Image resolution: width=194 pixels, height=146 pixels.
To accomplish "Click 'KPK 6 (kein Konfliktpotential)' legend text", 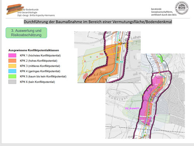I will coord(37,82).
